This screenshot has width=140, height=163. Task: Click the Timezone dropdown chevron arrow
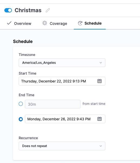point(101,63)
